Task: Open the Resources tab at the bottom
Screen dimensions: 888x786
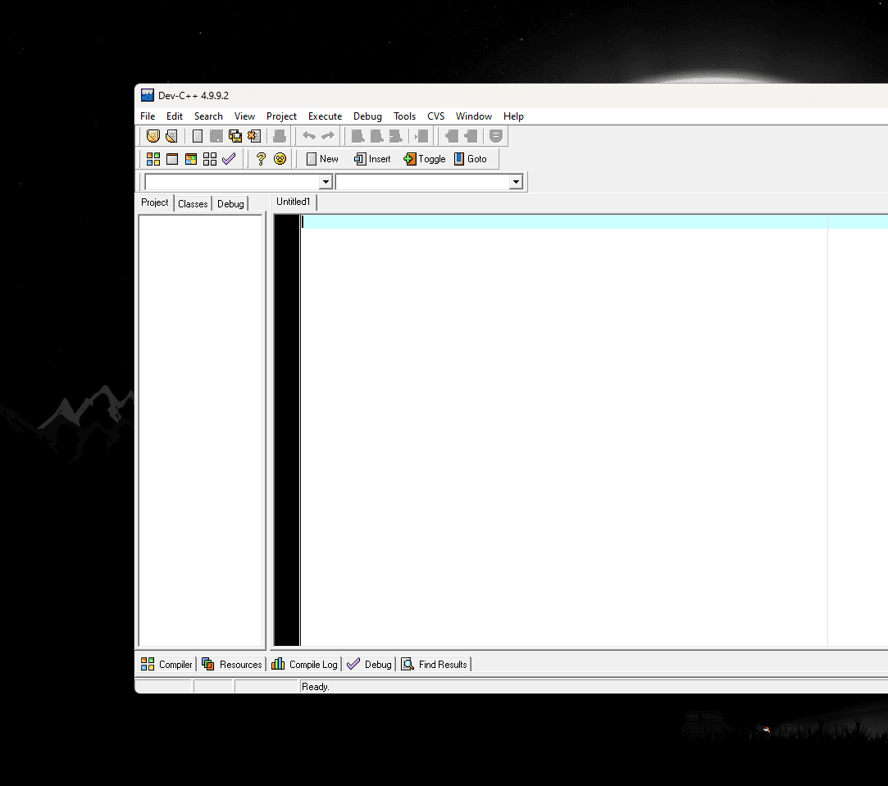Action: pos(232,664)
